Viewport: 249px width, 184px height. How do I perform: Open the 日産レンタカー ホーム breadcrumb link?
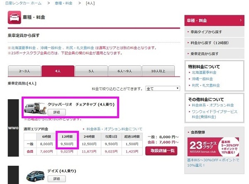23,3
